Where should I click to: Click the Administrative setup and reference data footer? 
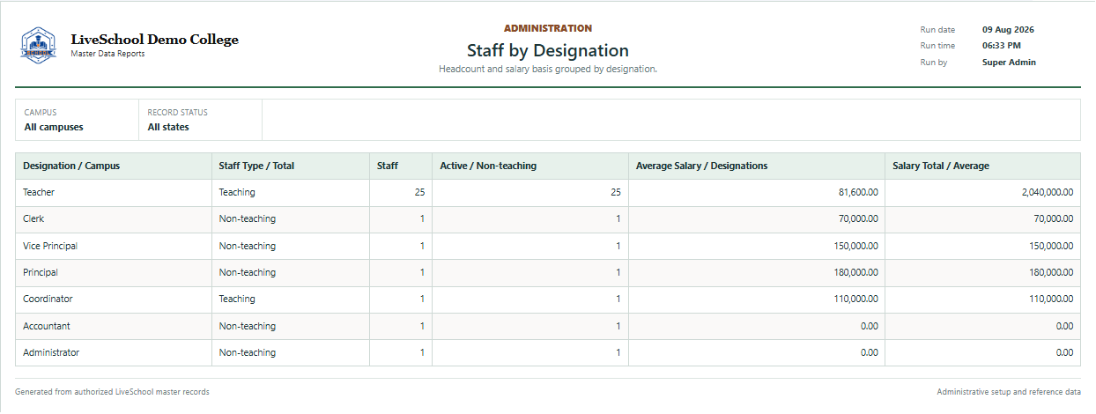click(1009, 392)
